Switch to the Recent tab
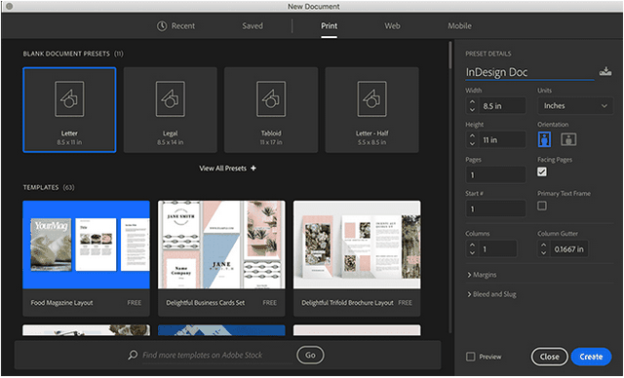The width and height of the screenshot is (624, 378). tap(175, 26)
